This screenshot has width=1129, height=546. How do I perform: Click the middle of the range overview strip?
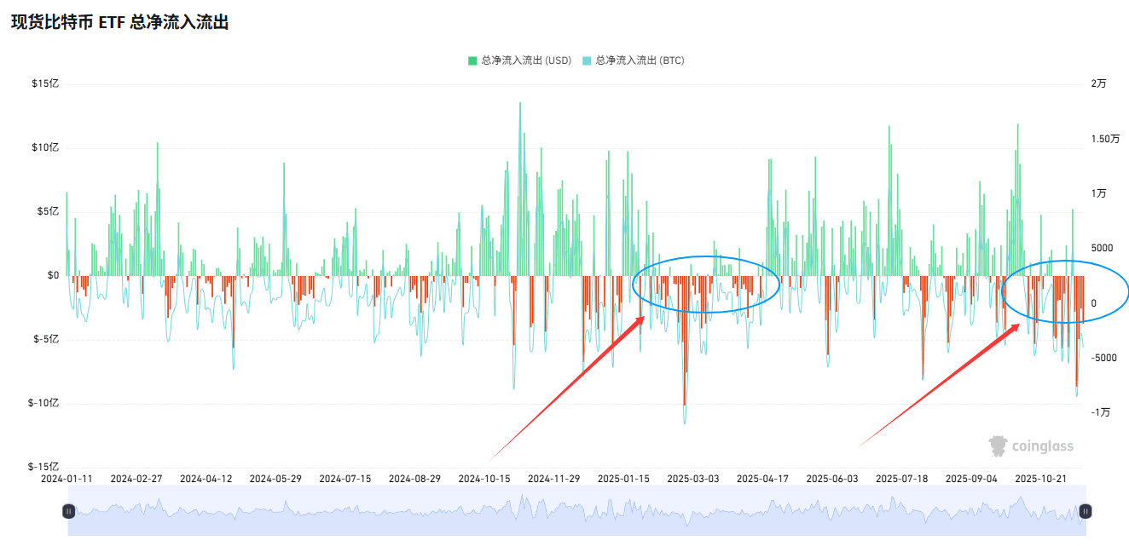pos(576,511)
